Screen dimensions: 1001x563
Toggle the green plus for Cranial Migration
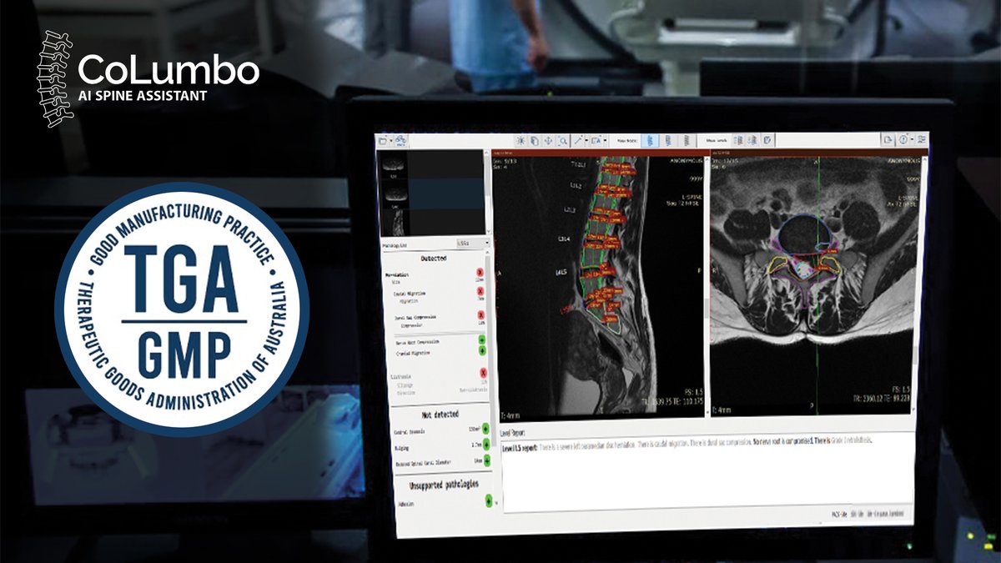pos(482,350)
